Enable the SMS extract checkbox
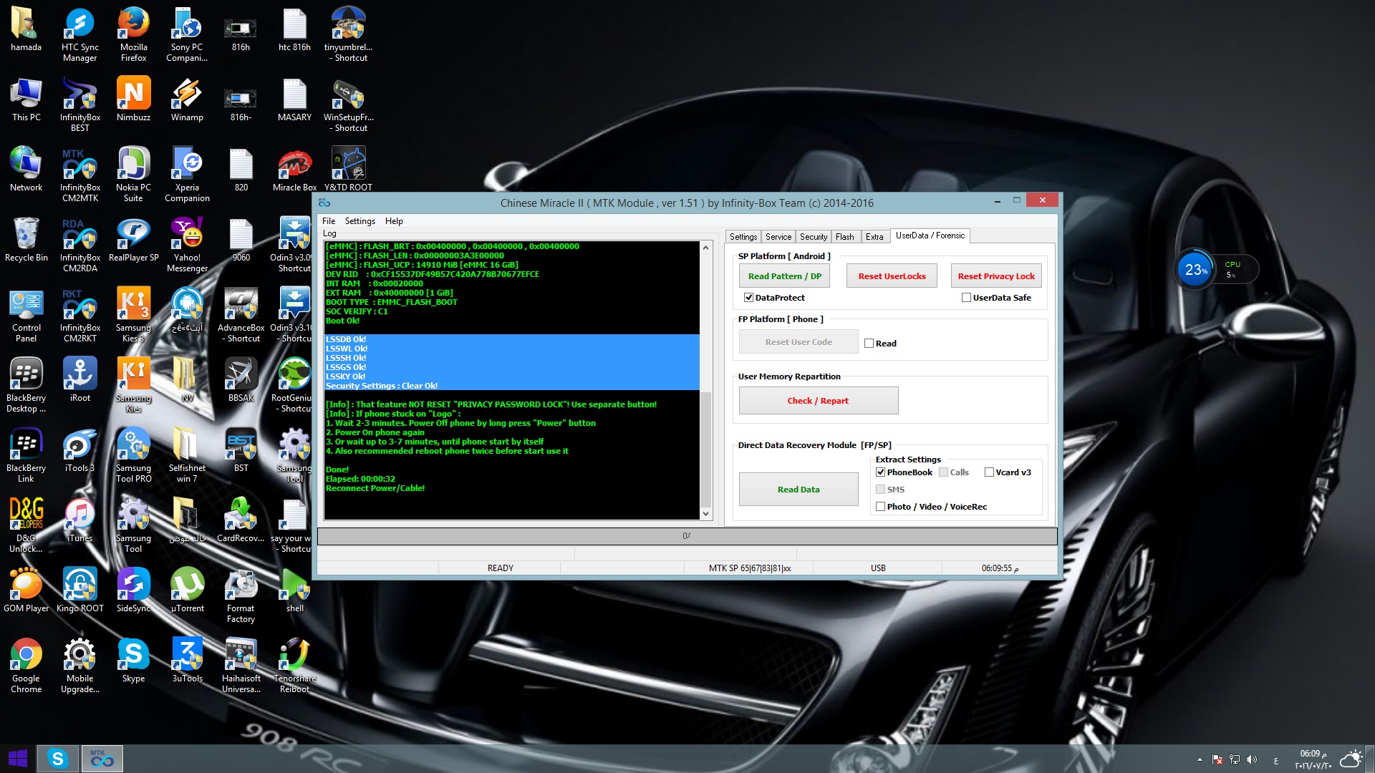The width and height of the screenshot is (1375, 773). click(x=880, y=489)
